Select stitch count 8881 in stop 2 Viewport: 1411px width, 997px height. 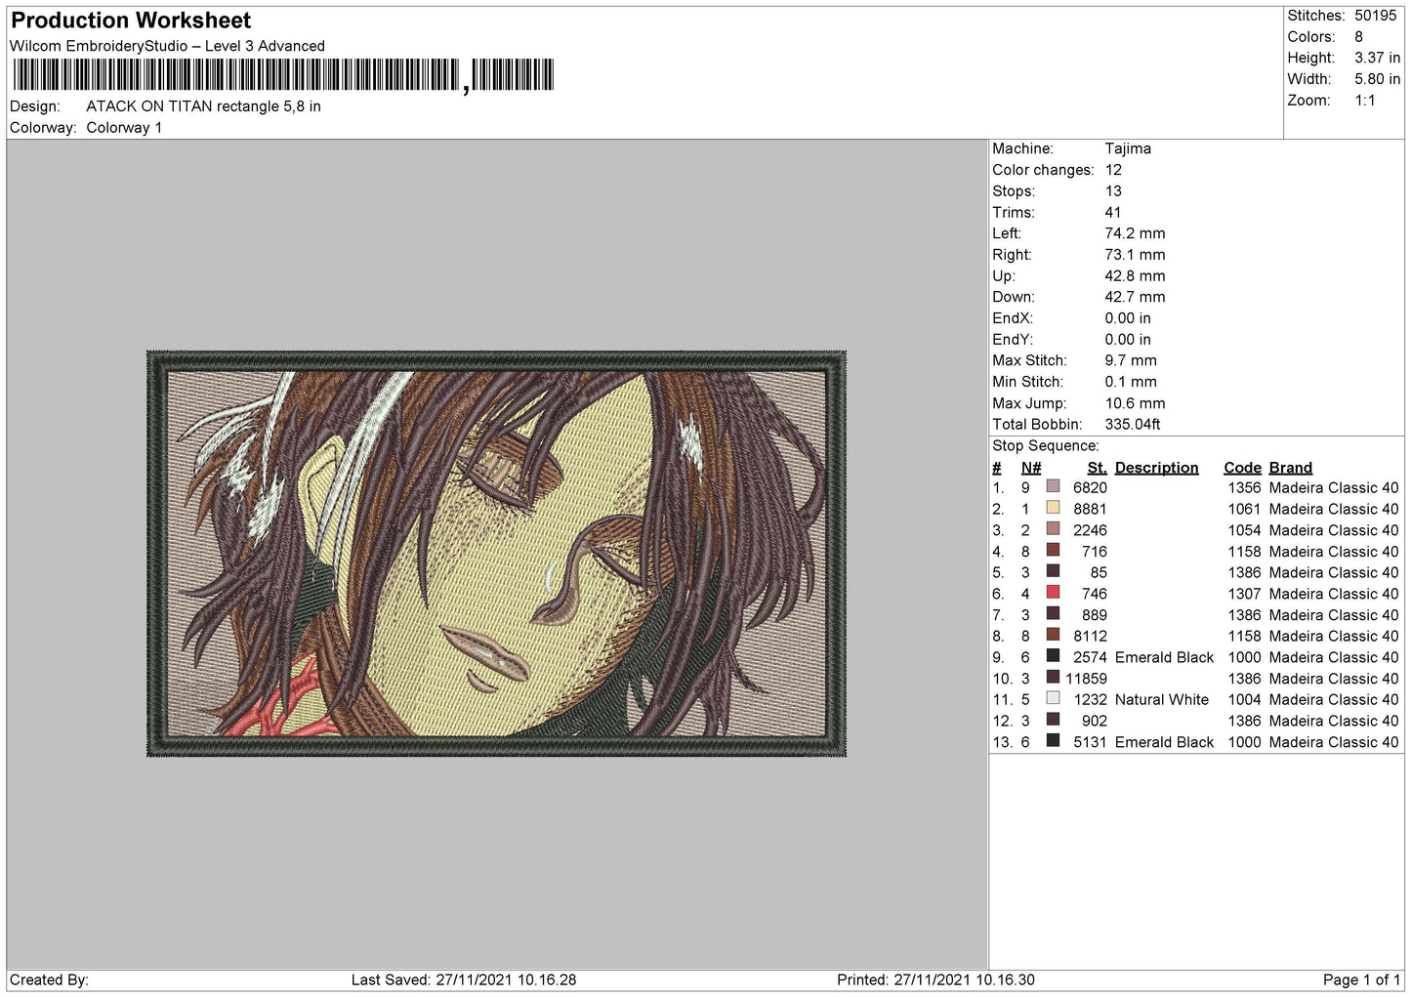[x=1090, y=509]
